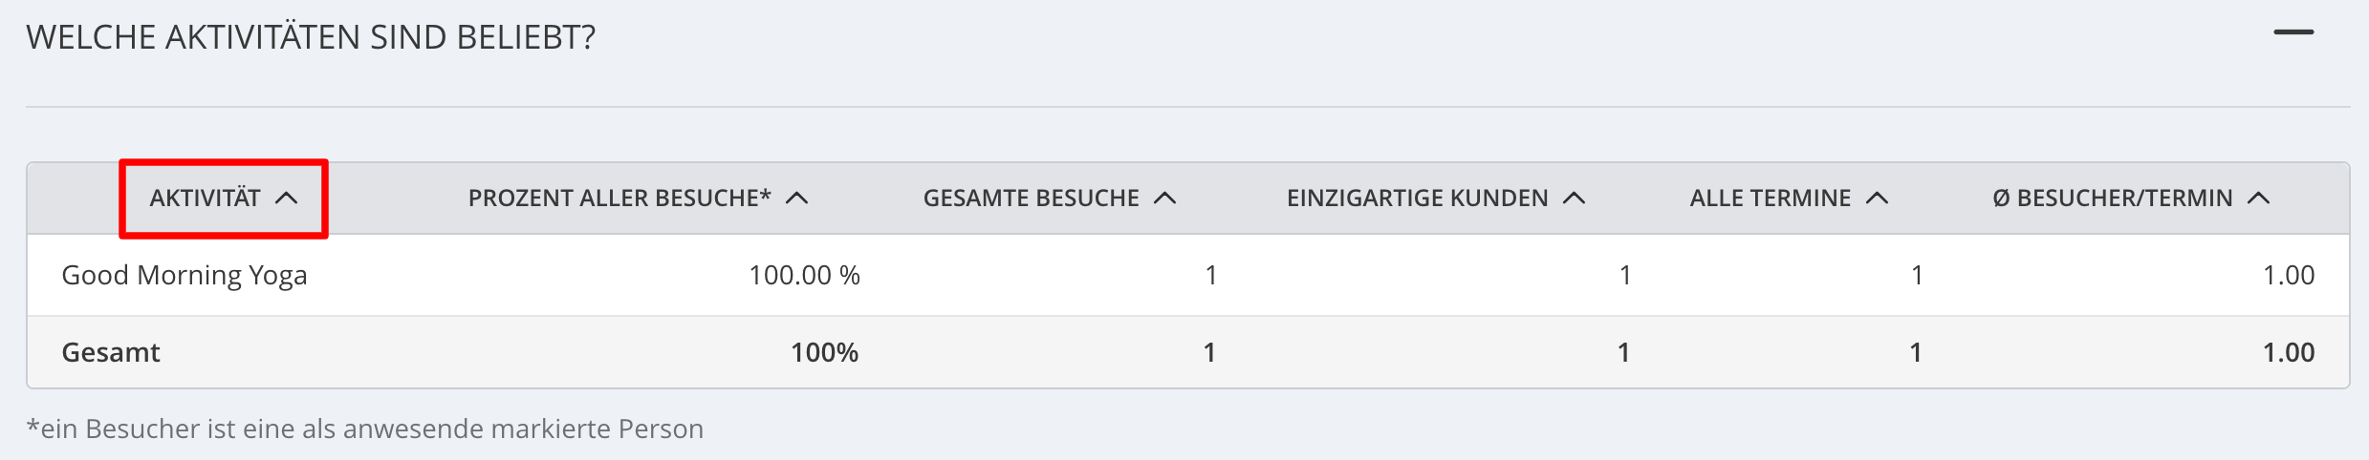This screenshot has height=460, width=2369.
Task: Click the 1.00 average in Gesamt row
Action: click(x=2289, y=352)
